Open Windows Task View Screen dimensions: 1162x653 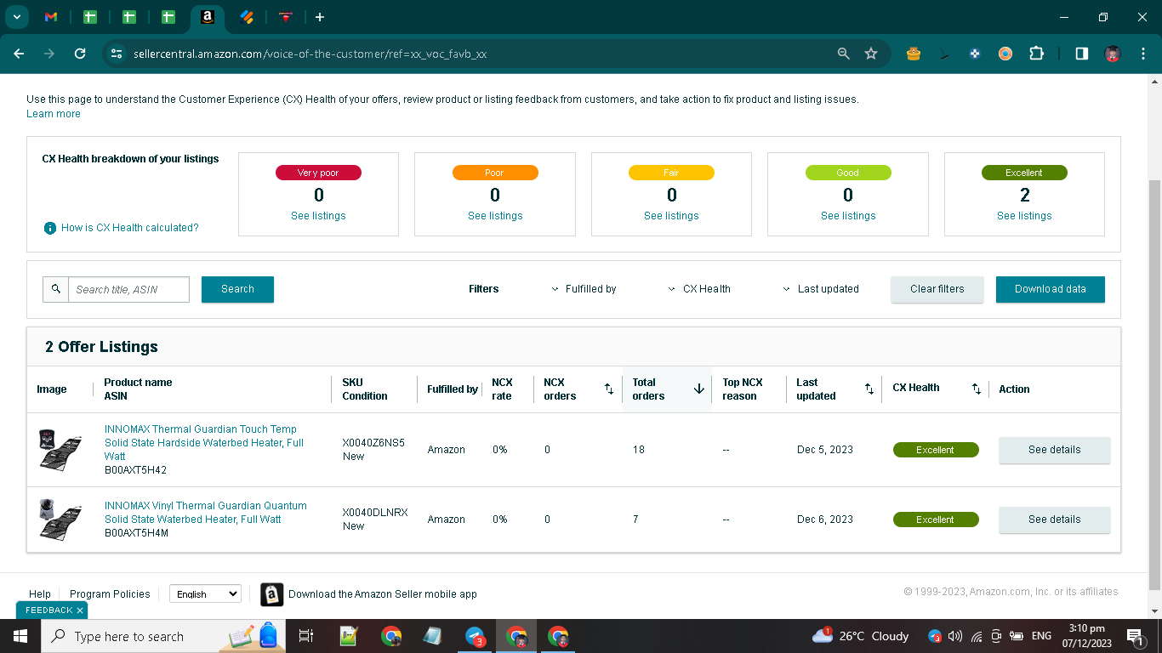point(306,636)
